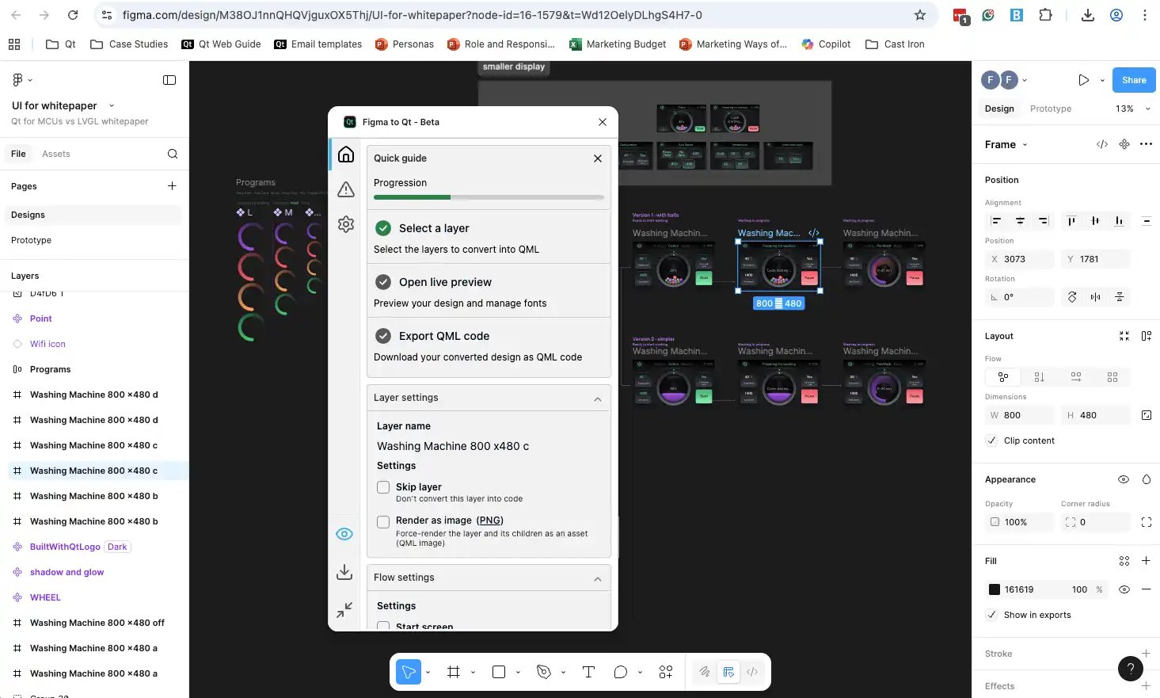
Task: Click the blue Share button
Action: tap(1133, 79)
